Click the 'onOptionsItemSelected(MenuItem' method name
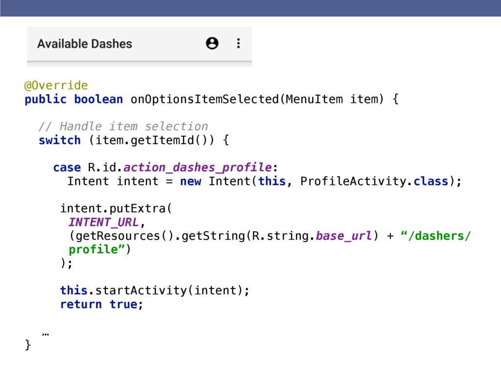This screenshot has height=375, width=501. click(x=237, y=99)
